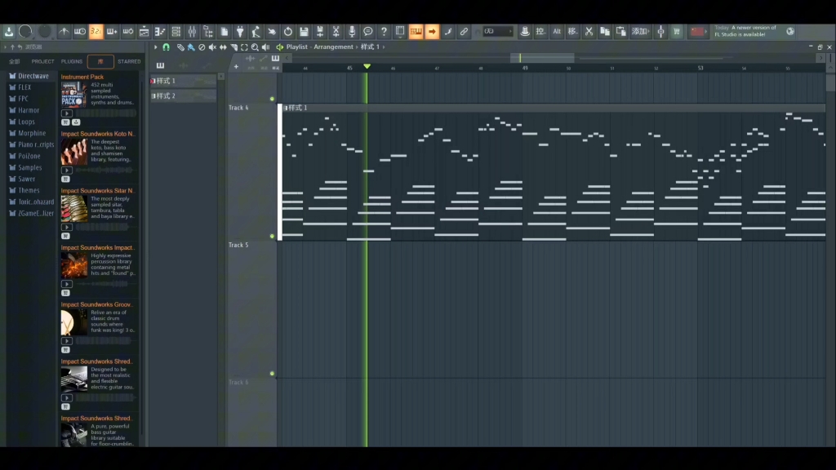Open the question mark help icon
Screen dimensions: 836x470
pyautogui.click(x=384, y=32)
